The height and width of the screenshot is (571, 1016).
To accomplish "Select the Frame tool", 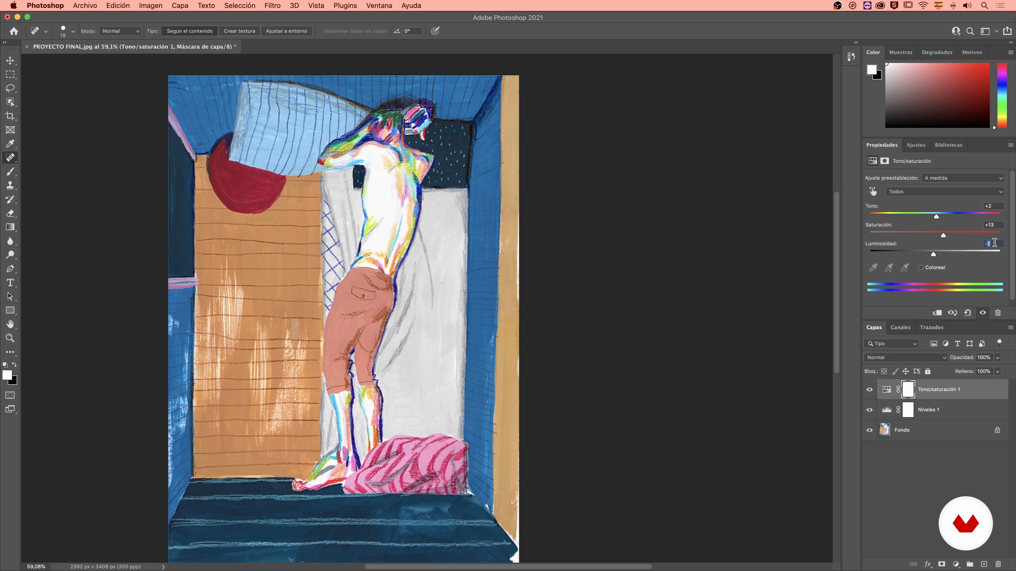I will (x=10, y=130).
